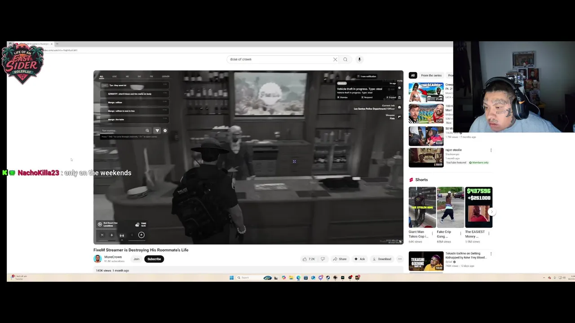Screen dimensions: 575x323
Task: Open the MrBeast 100K video thumbnail
Action: point(426,113)
